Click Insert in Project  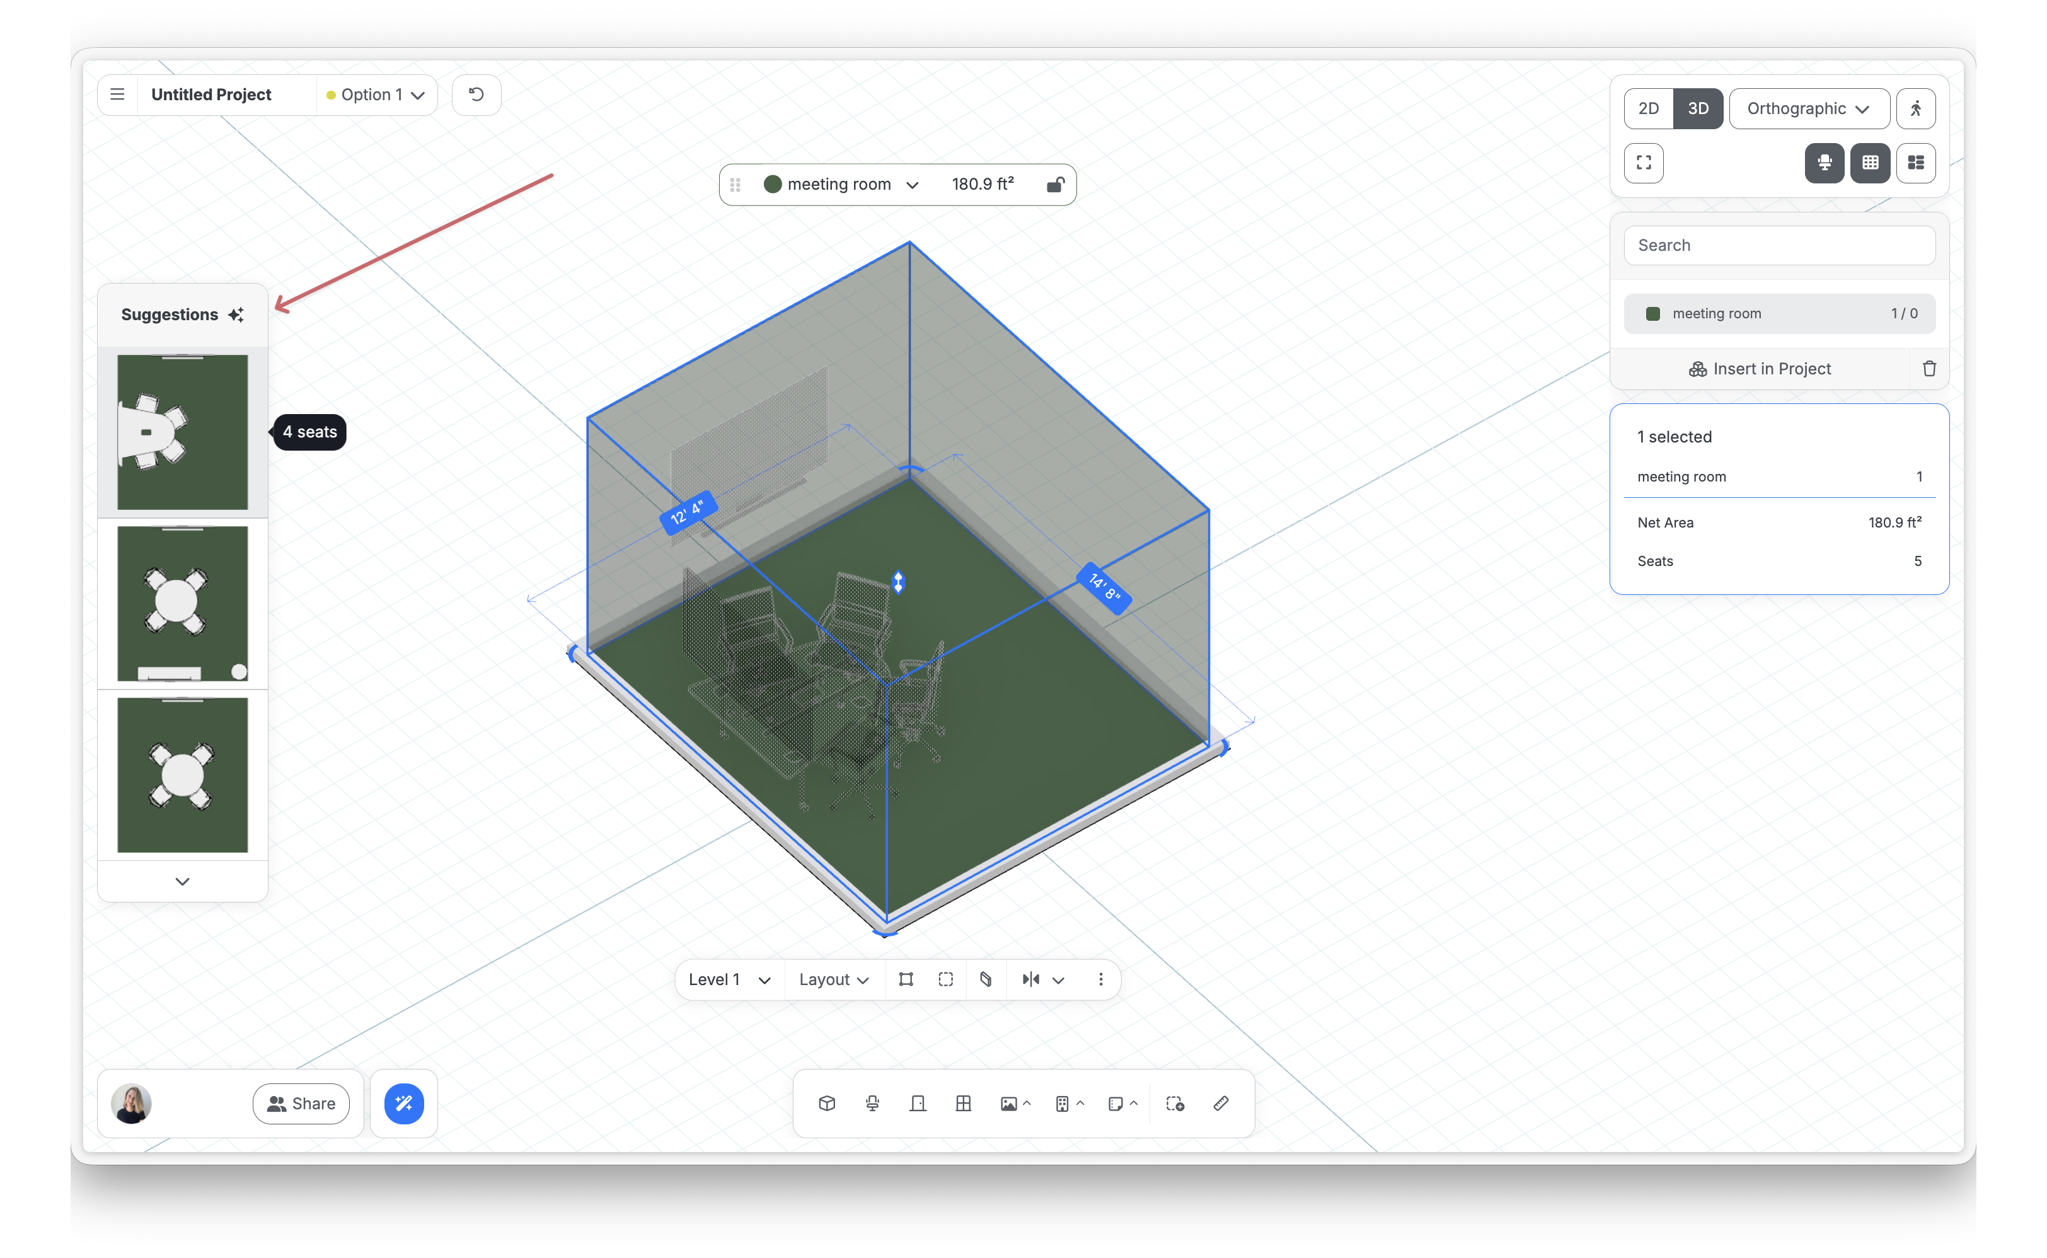click(1760, 369)
